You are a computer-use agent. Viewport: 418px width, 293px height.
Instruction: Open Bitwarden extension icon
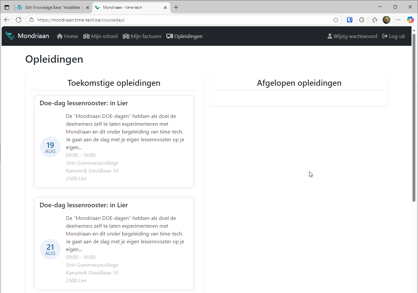click(350, 20)
